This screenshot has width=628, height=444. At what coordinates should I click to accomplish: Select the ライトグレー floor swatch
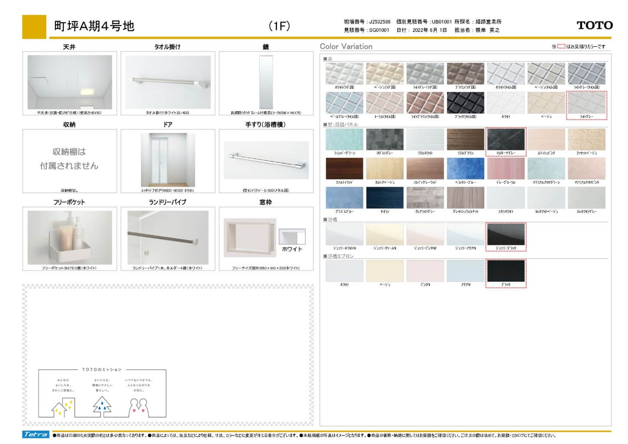(x=586, y=103)
